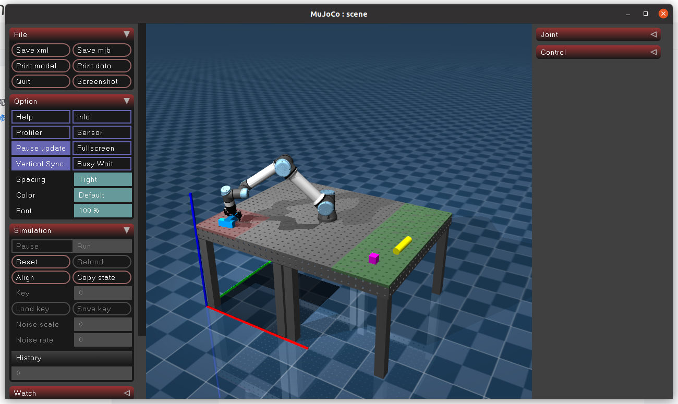Collapse the Option section triangle
Screen dimensions: 678x404
tap(127, 101)
